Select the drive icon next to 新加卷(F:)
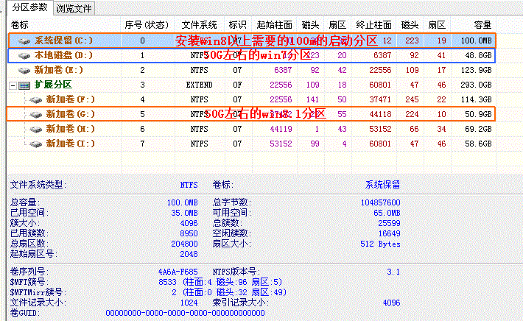 click(x=35, y=99)
